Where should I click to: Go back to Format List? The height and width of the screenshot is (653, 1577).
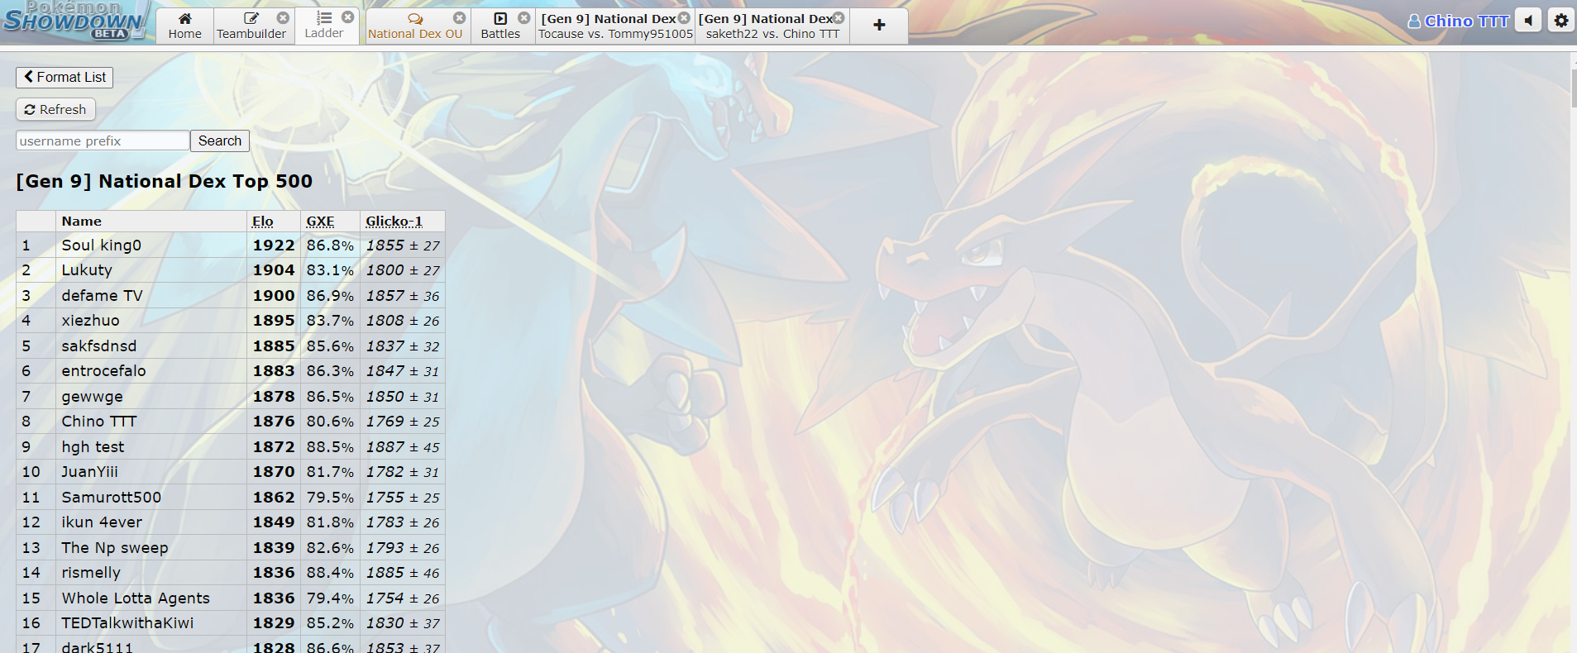pos(65,77)
